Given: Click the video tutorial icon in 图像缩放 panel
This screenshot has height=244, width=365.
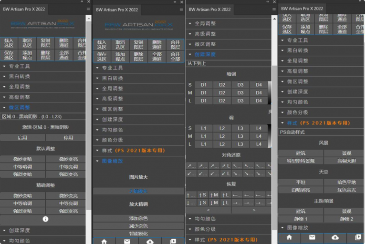Looking at the screenshot, I should pyautogui.click(x=173, y=241).
